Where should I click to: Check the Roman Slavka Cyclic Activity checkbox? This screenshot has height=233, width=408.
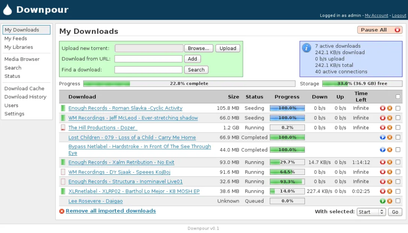[398, 108]
